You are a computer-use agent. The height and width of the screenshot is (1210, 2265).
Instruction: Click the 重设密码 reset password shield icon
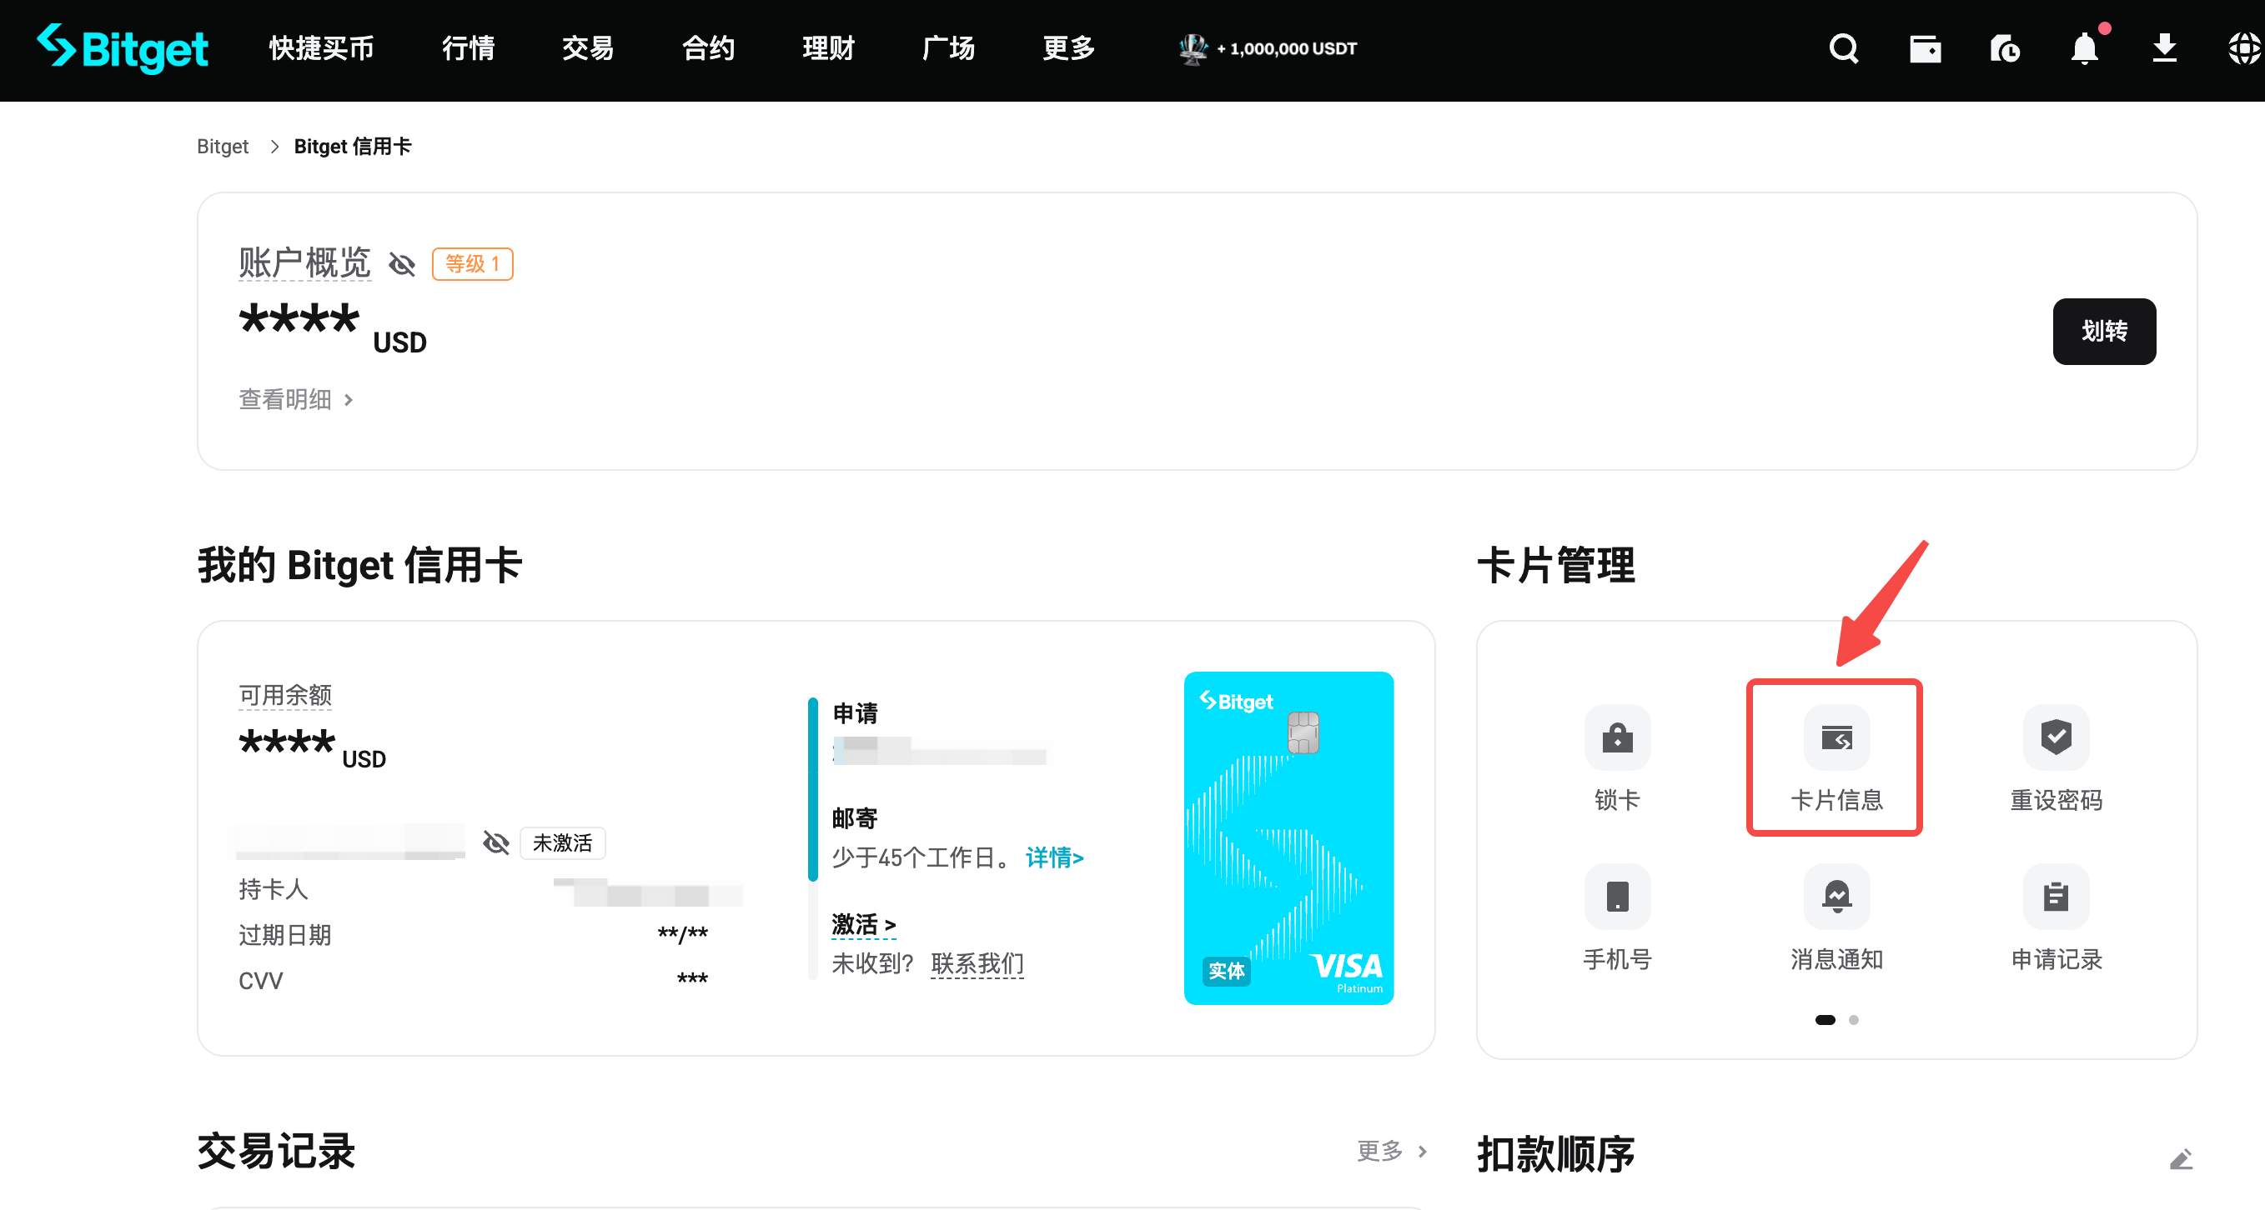[2055, 738]
